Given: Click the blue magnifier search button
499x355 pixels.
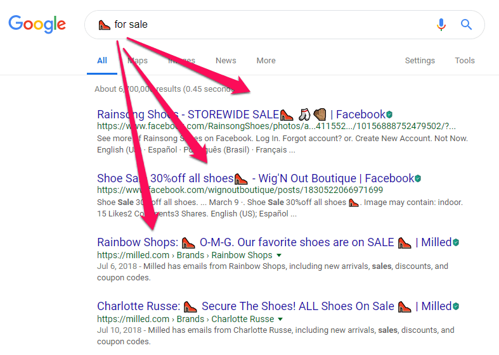Looking at the screenshot, I should 466,25.
